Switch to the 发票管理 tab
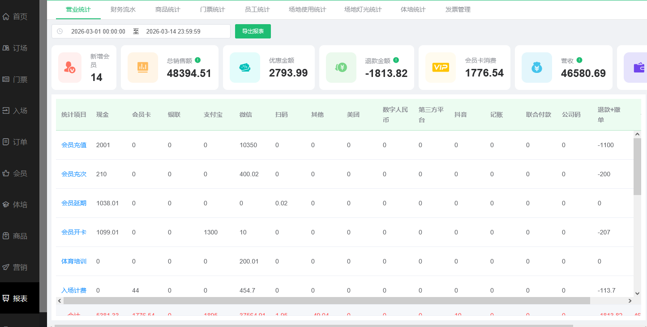This screenshot has height=327, width=647. pyautogui.click(x=457, y=9)
